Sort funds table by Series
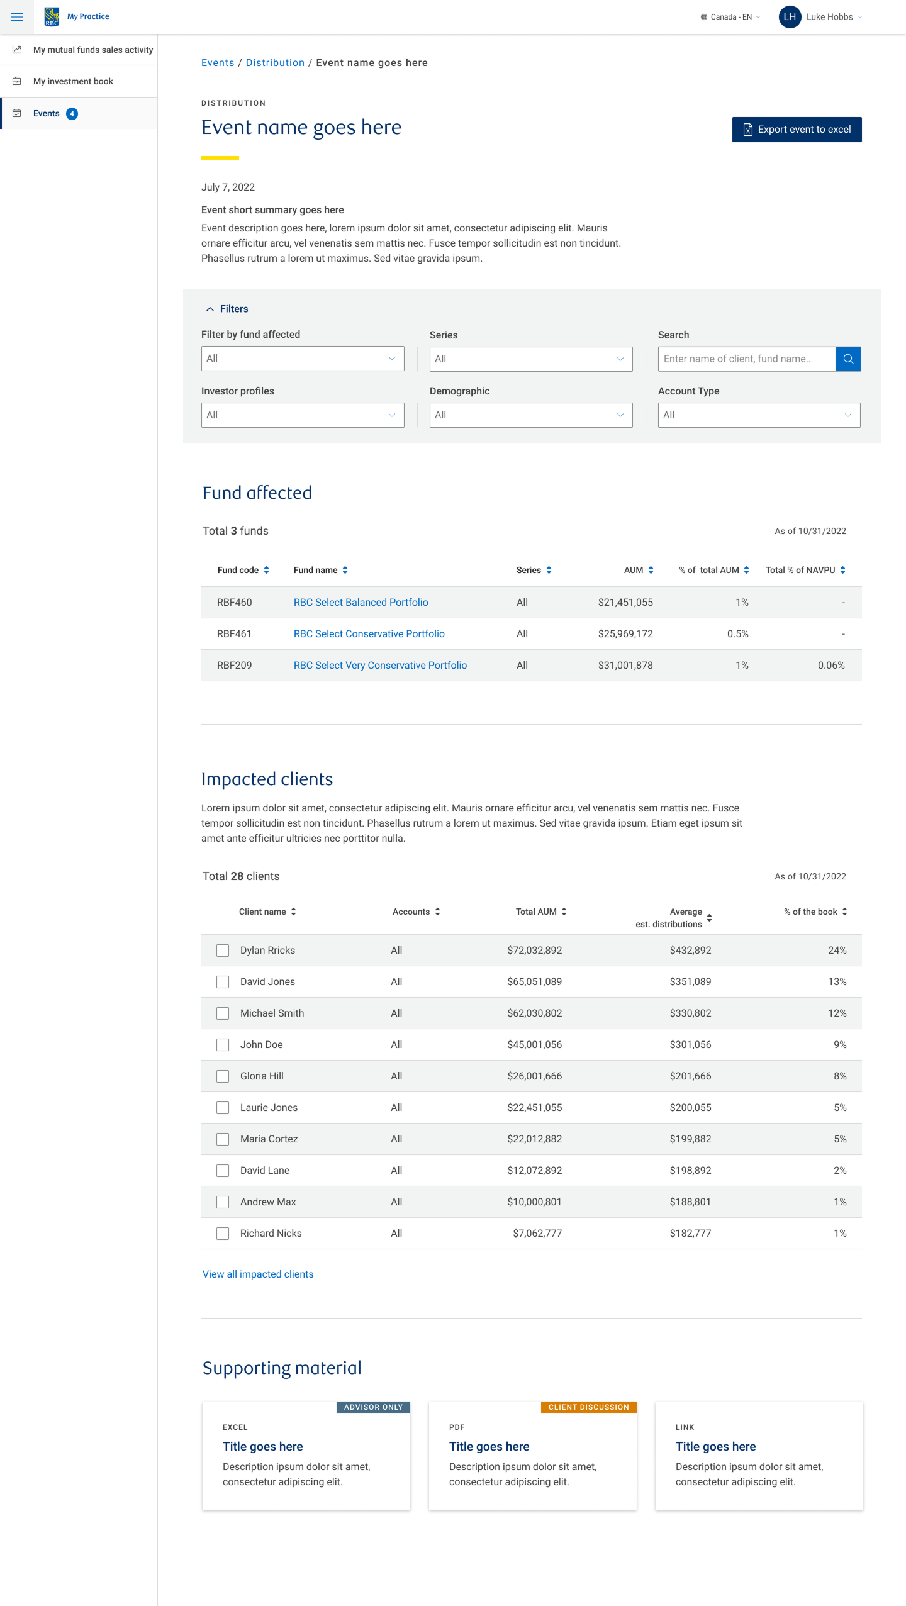 click(549, 570)
